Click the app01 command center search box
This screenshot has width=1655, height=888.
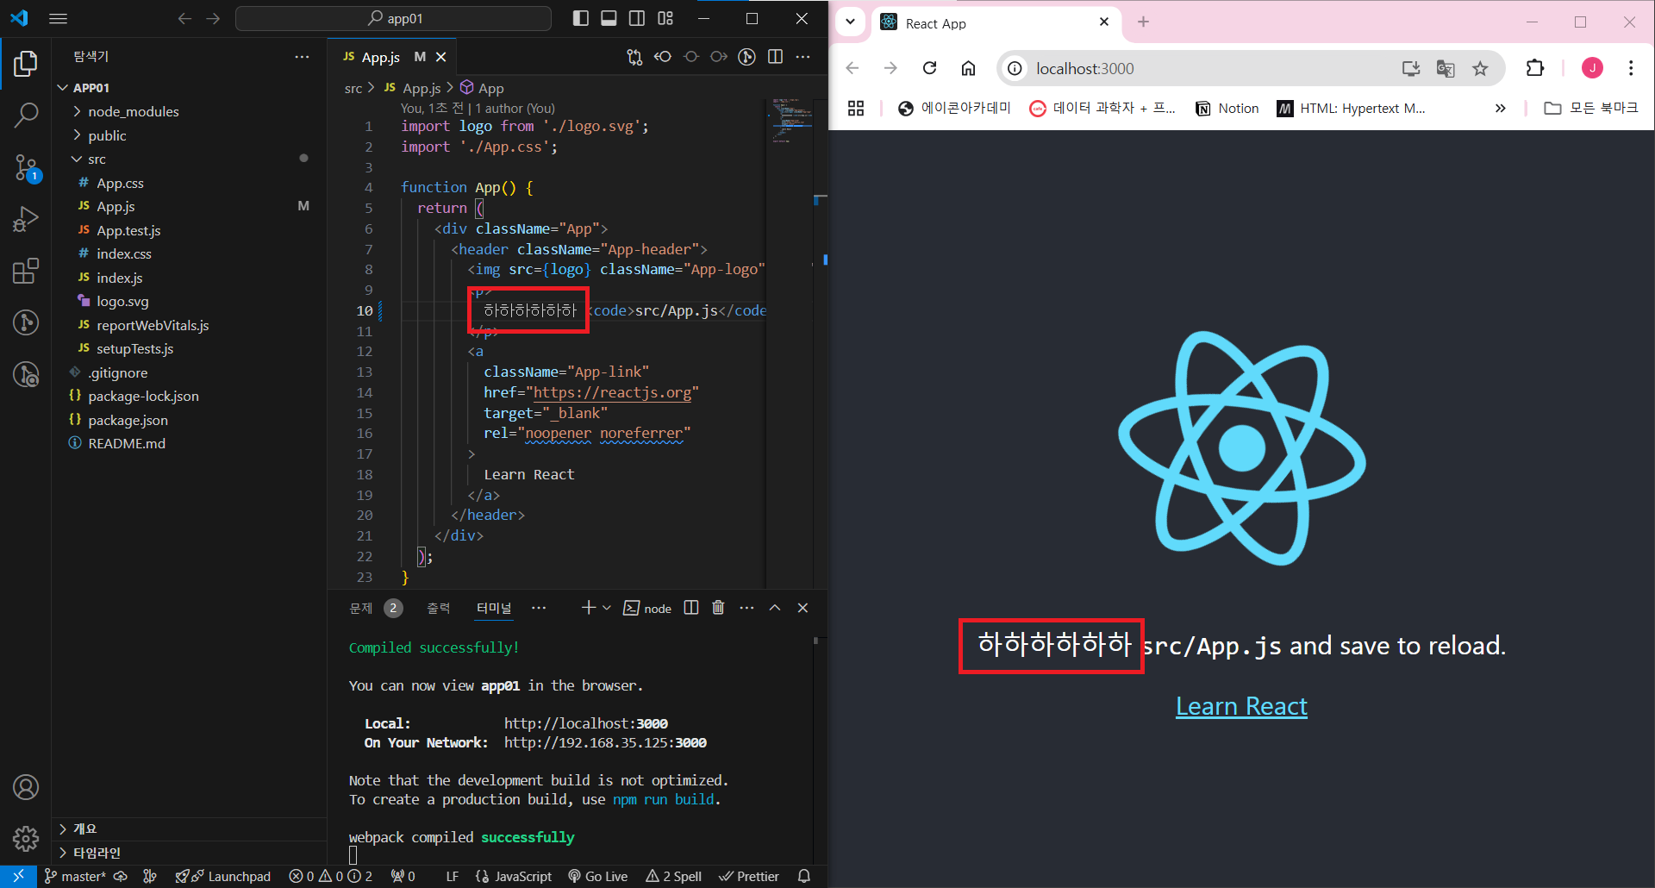tap(393, 18)
